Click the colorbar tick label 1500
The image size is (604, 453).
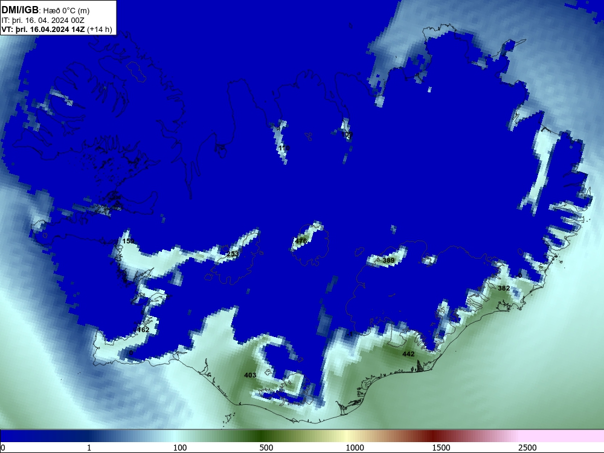coord(441,448)
